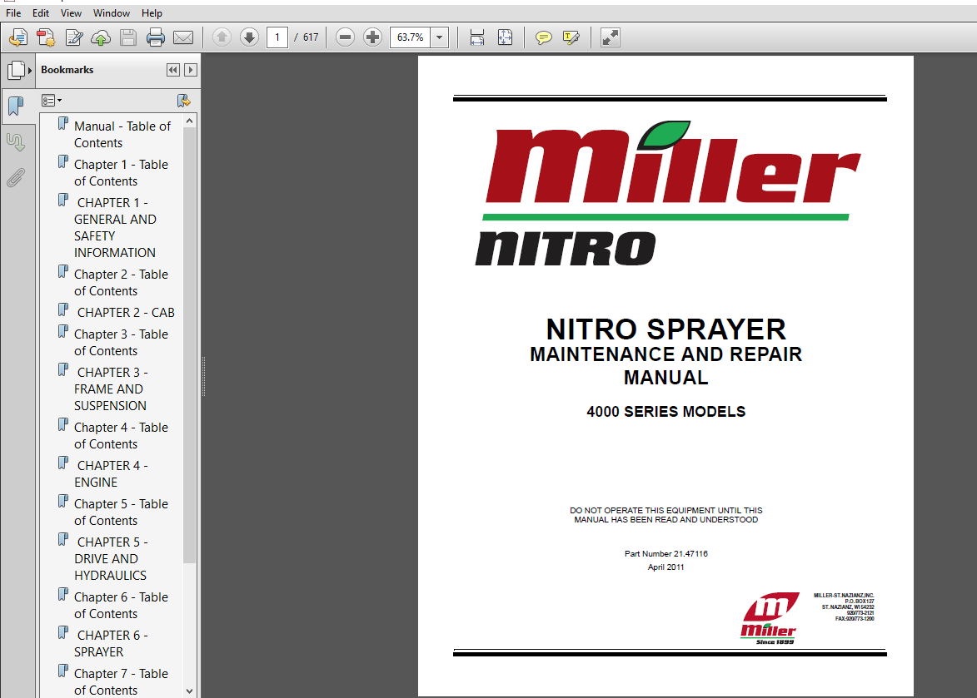Click the fit one full page icon
The image size is (977, 698).
[x=506, y=38]
